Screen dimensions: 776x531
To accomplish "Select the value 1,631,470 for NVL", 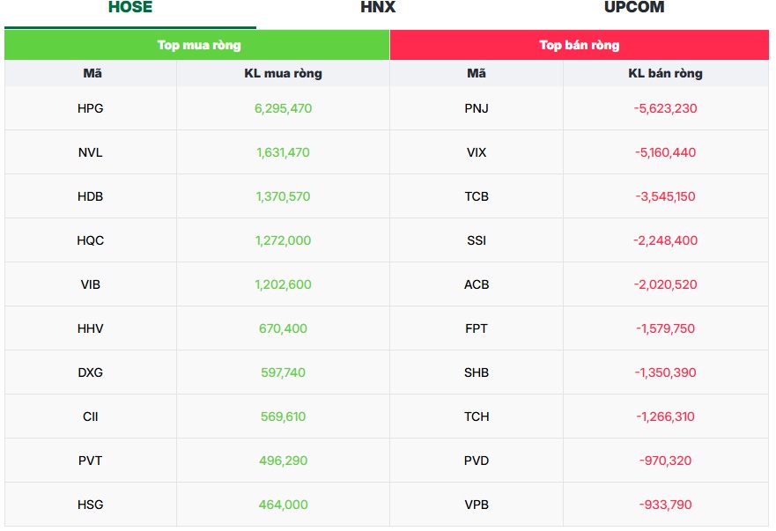I will (283, 152).
